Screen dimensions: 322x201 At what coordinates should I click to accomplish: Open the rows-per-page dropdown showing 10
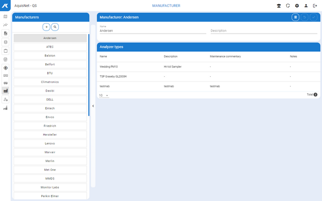pyautogui.click(x=104, y=95)
